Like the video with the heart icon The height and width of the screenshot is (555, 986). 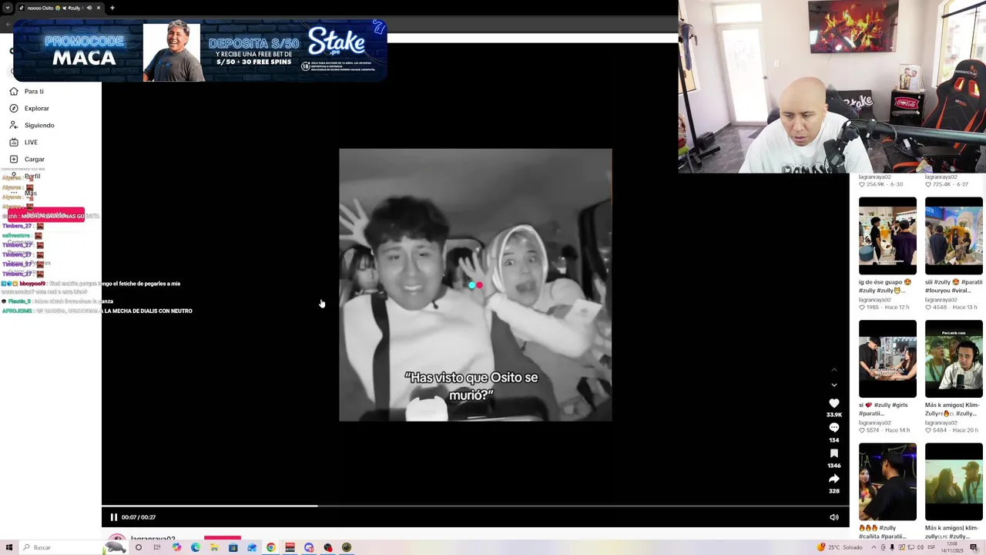click(x=833, y=403)
